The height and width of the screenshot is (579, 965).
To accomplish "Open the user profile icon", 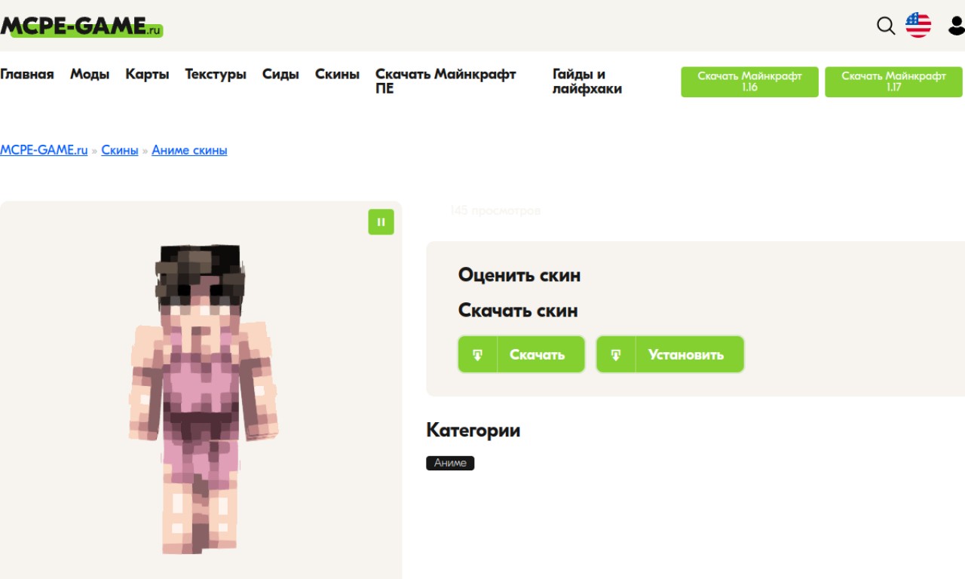I will (x=956, y=26).
